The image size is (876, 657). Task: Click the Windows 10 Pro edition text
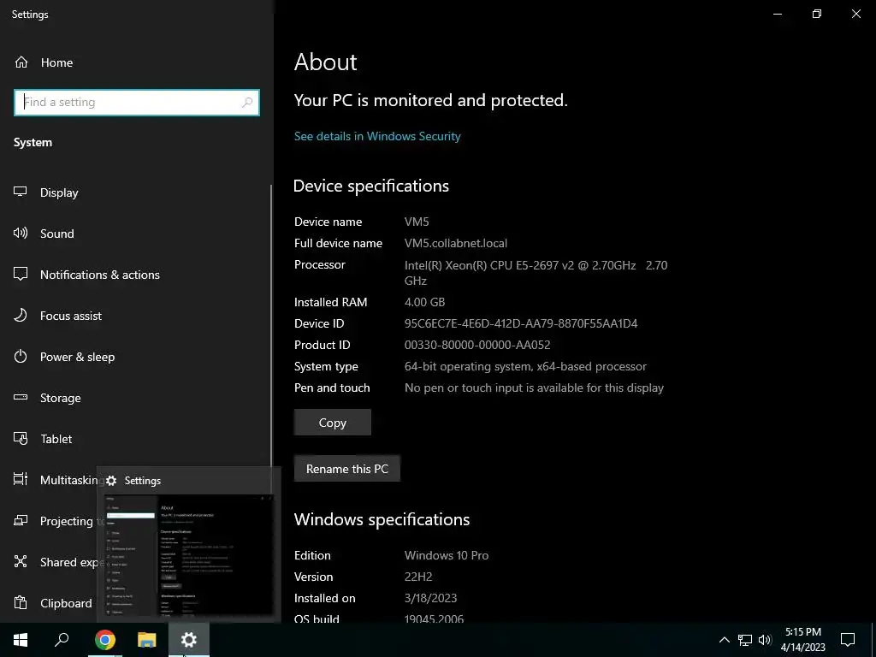447,554
